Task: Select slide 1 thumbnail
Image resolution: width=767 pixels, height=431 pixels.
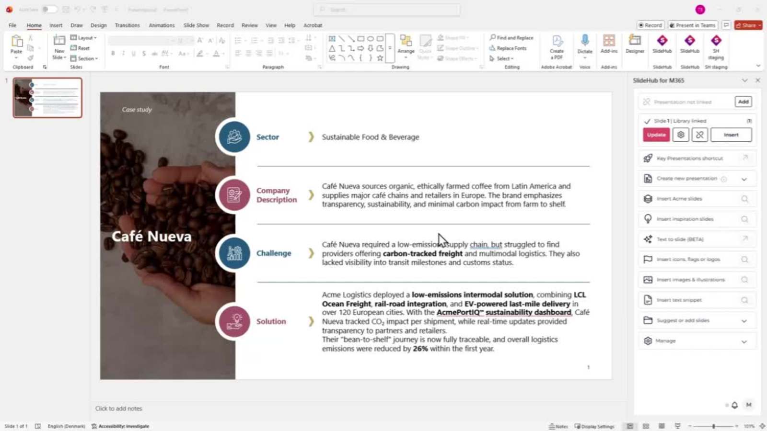Action: (x=47, y=98)
